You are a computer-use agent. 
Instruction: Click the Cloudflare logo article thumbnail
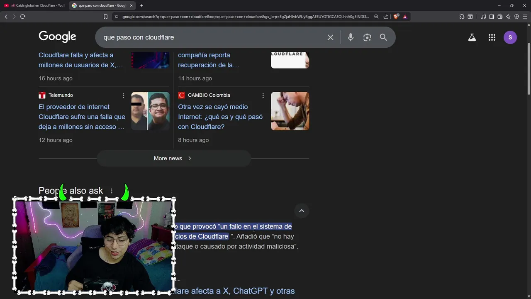click(x=290, y=60)
